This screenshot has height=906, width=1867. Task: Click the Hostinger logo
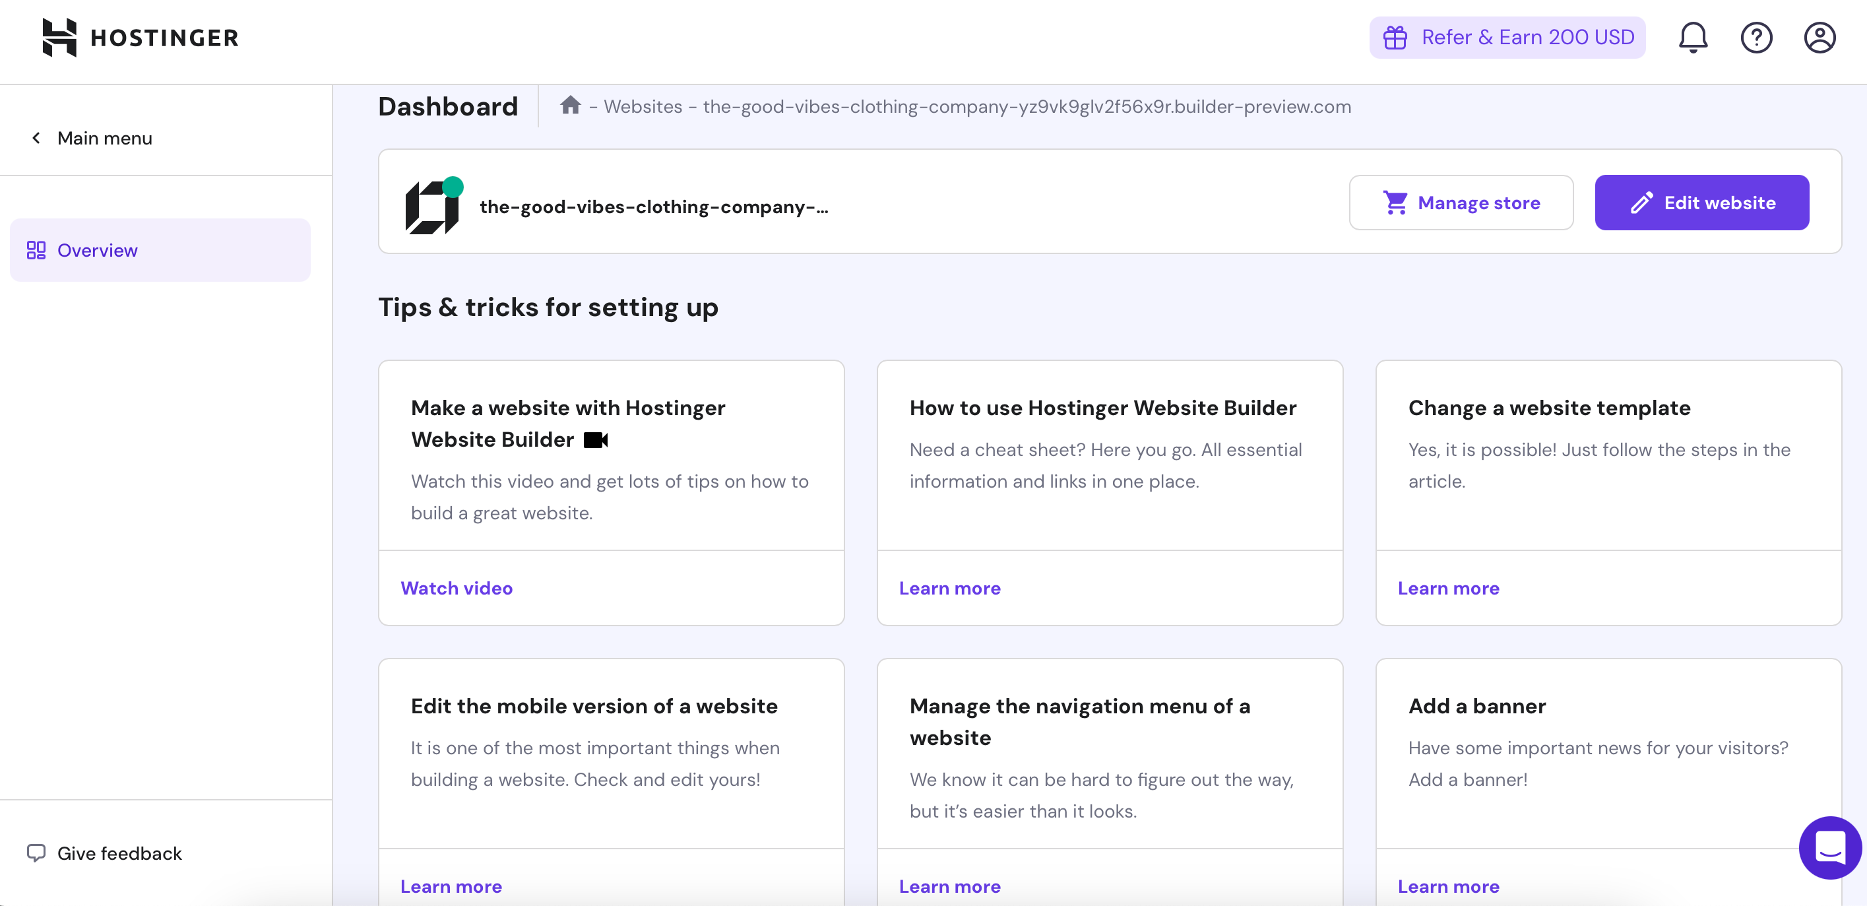[140, 37]
